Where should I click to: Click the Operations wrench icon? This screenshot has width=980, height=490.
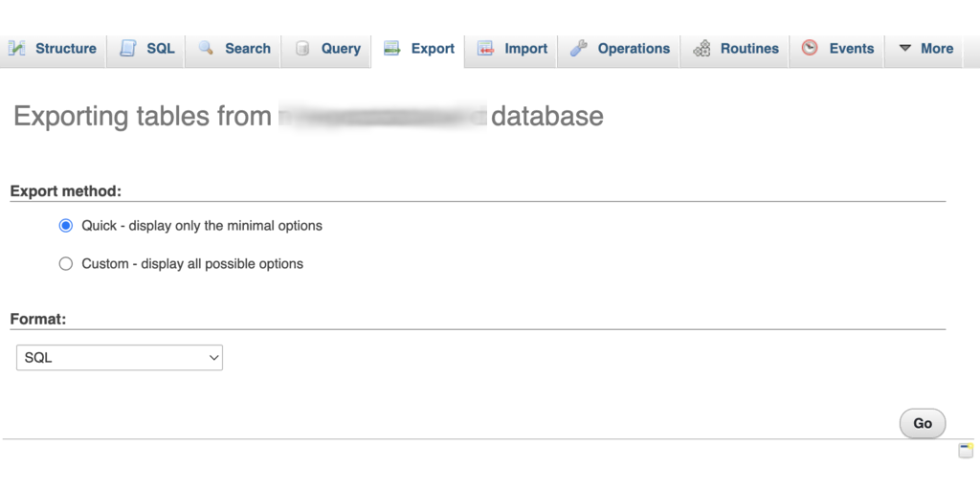[x=578, y=49]
